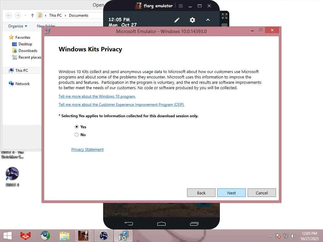Switch to flarg emulator taskbar icon
The width and height of the screenshot is (323, 242).
click(x=83, y=236)
